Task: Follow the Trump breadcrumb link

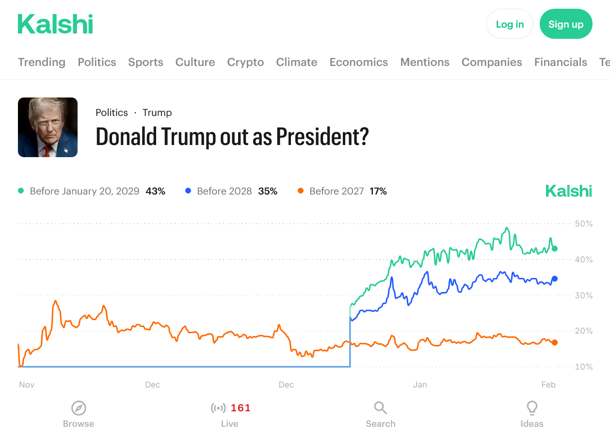Action: 157,113
